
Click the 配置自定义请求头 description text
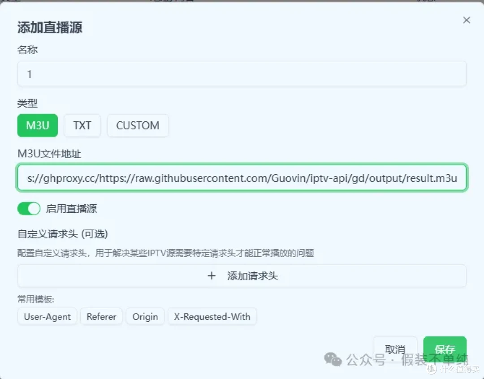tap(165, 253)
